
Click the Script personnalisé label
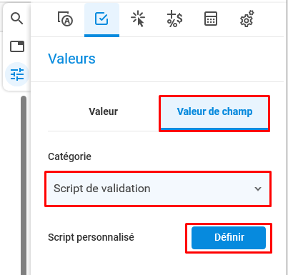[x=91, y=237]
